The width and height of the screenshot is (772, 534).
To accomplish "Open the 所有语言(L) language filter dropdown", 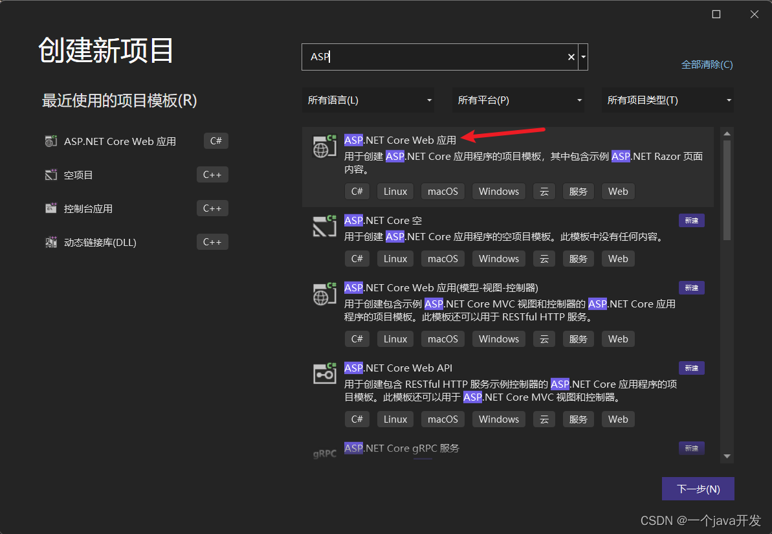I will [x=369, y=100].
